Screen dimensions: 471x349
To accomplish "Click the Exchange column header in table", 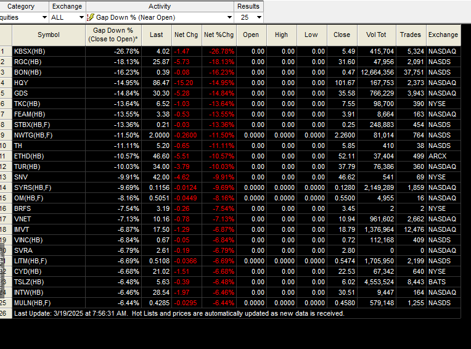I will point(443,35).
